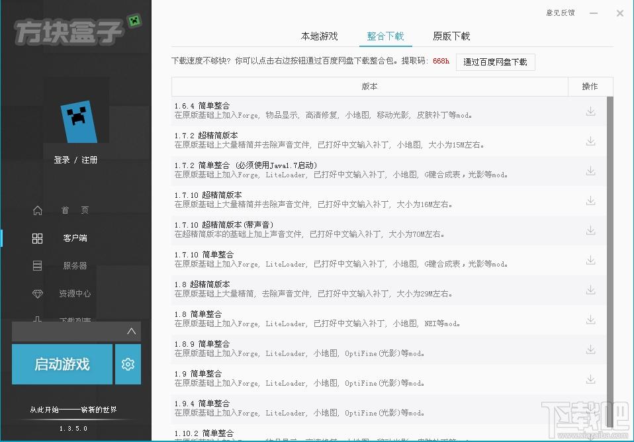Select the 1.8.9 简单整合 row title
Image resolution: width=634 pixels, height=442 pixels.
click(202, 344)
